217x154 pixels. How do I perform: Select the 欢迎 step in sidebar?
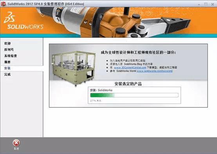(x=7, y=43)
